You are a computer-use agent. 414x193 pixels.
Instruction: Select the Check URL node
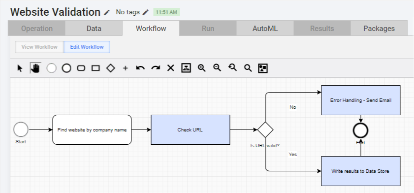[191, 129]
